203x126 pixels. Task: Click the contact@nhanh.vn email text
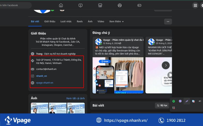tap(46, 69)
